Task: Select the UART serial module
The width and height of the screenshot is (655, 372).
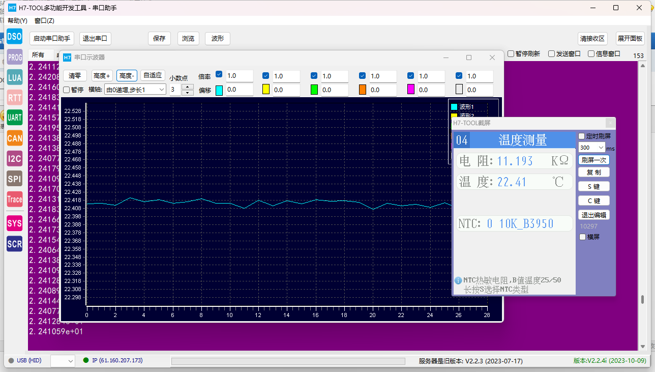Action: [x=15, y=118]
